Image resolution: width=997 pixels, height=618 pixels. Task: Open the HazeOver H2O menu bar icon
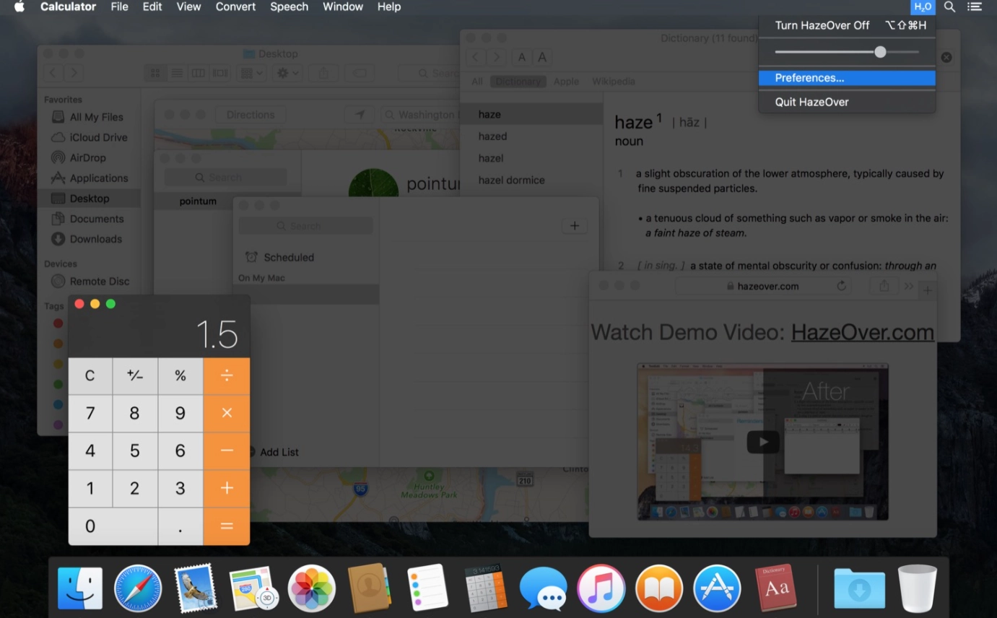923,7
